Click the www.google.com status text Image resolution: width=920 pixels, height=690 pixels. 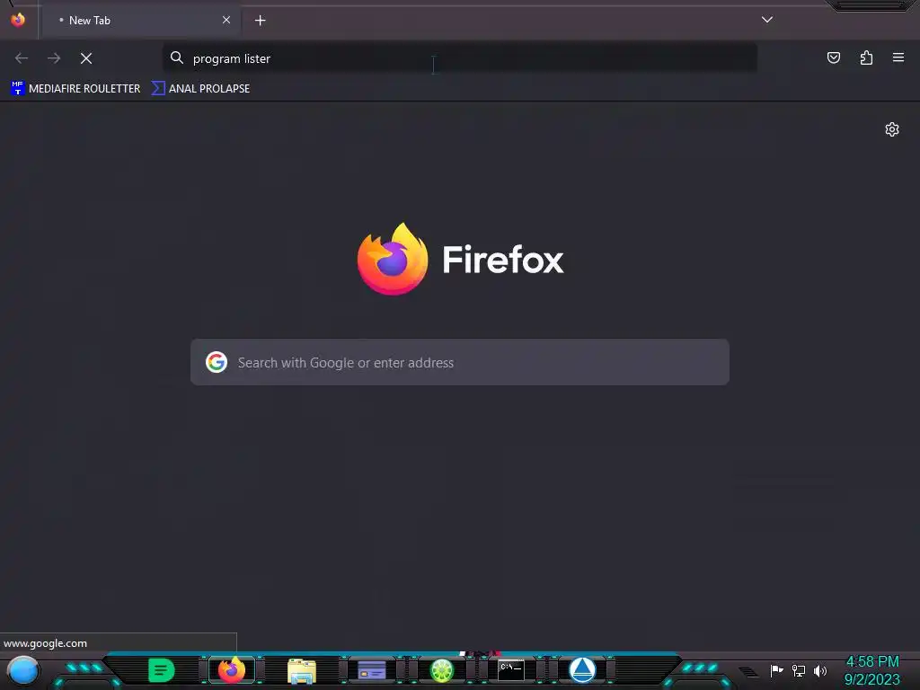[x=45, y=643]
